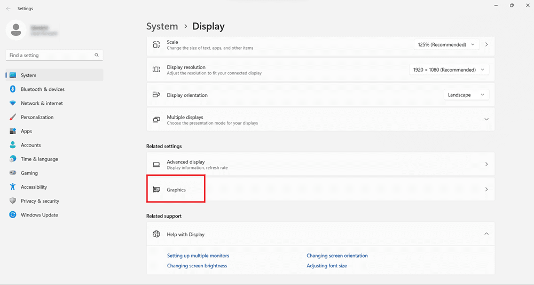Collapse the Help with Display section
Screen dimensions: 534x285
(x=486, y=234)
